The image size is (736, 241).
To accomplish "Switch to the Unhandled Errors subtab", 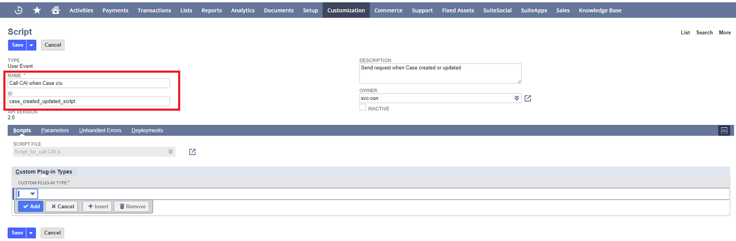I will point(100,130).
